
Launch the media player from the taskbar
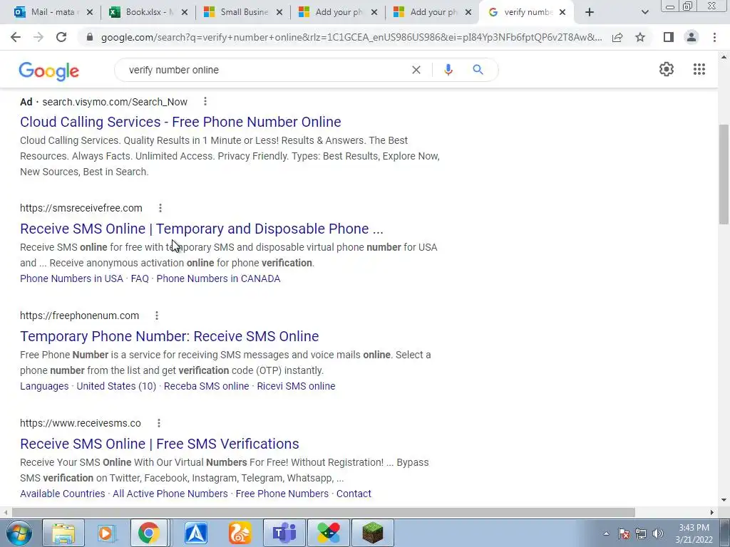click(x=107, y=533)
